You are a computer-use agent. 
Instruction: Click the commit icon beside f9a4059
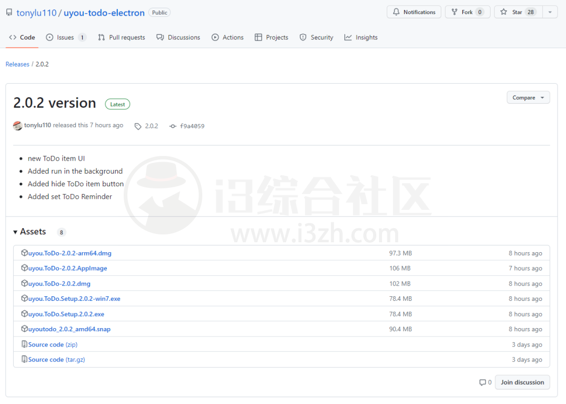coord(173,126)
